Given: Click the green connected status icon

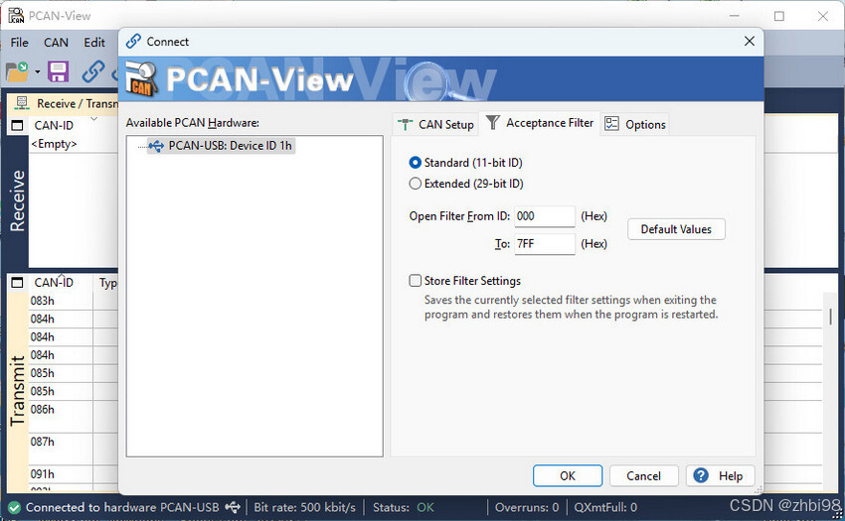Looking at the screenshot, I should point(15,507).
